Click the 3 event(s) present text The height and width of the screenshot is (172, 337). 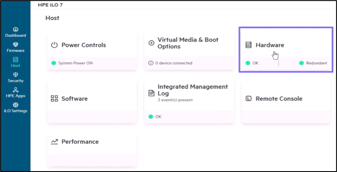click(175, 100)
